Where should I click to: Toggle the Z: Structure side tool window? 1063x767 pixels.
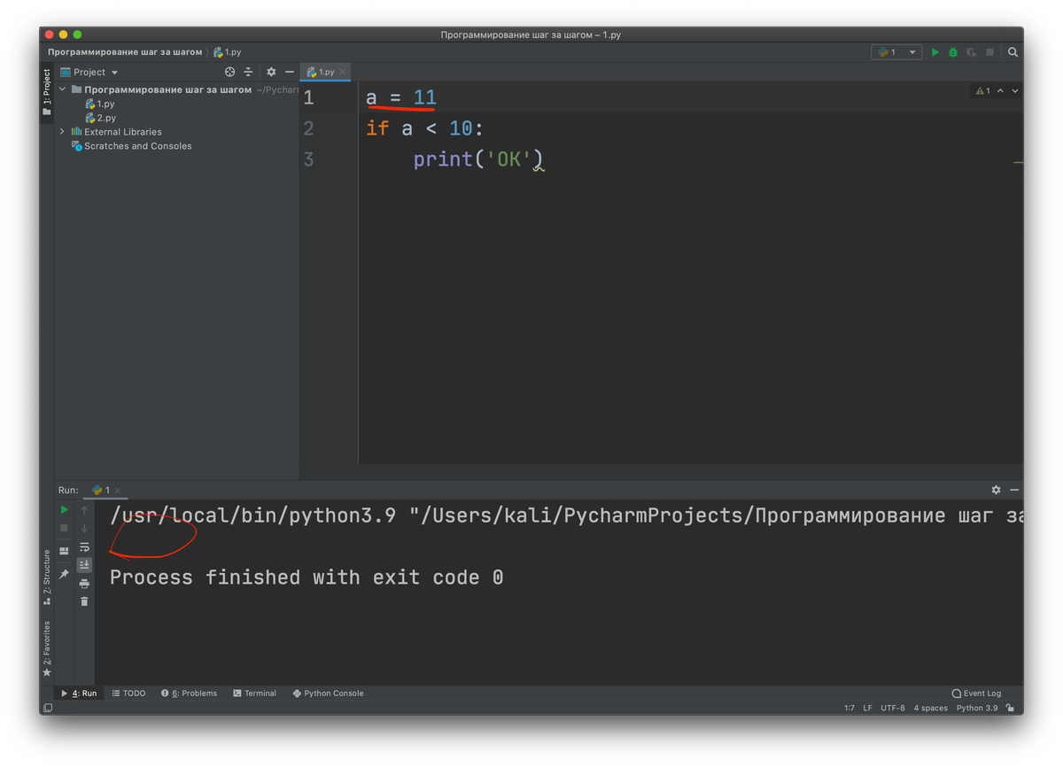pos(47,577)
